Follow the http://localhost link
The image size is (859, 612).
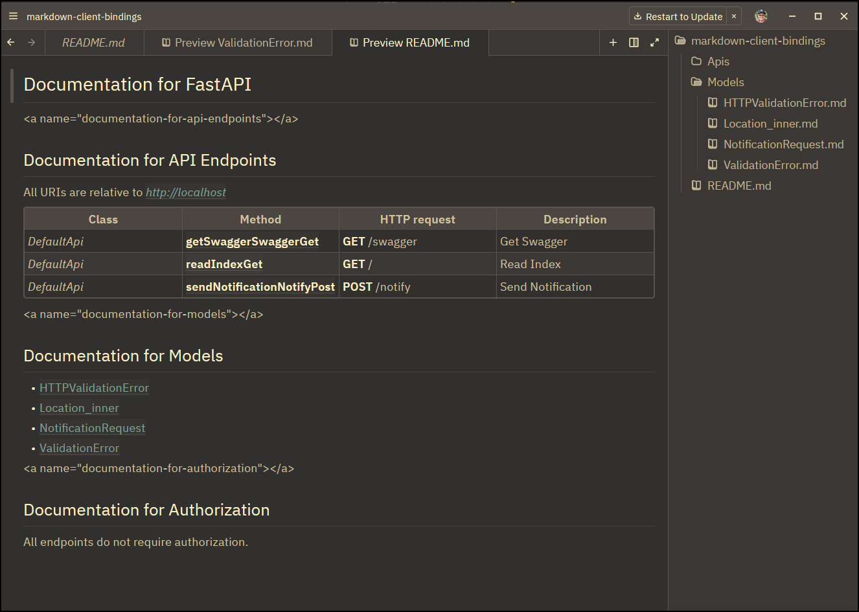click(x=186, y=192)
